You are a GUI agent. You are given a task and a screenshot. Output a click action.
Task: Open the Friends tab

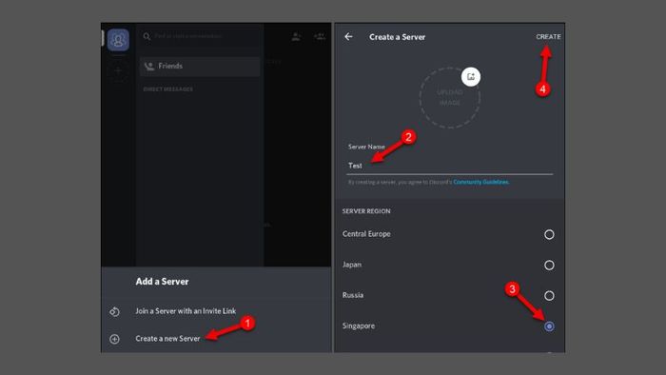coord(200,67)
